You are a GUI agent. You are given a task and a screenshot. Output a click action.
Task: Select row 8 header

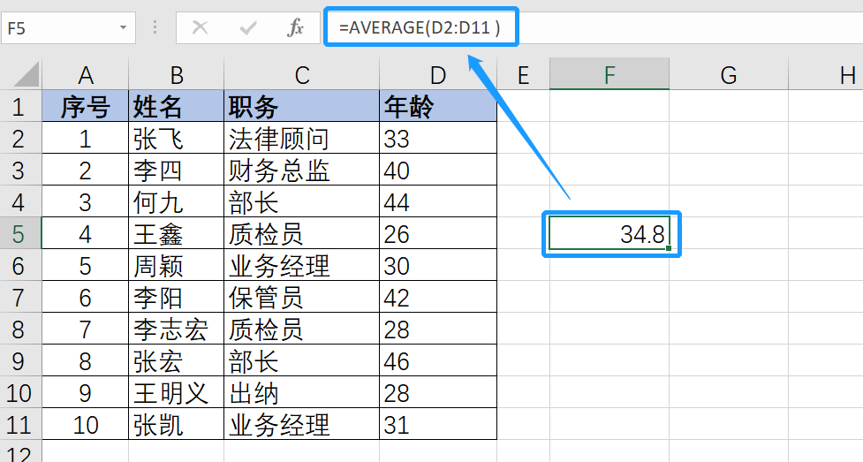20,329
